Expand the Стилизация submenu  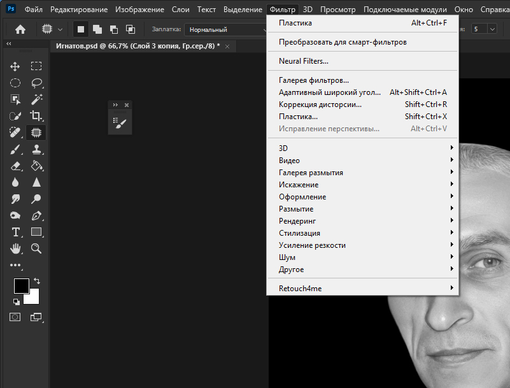(x=362, y=233)
